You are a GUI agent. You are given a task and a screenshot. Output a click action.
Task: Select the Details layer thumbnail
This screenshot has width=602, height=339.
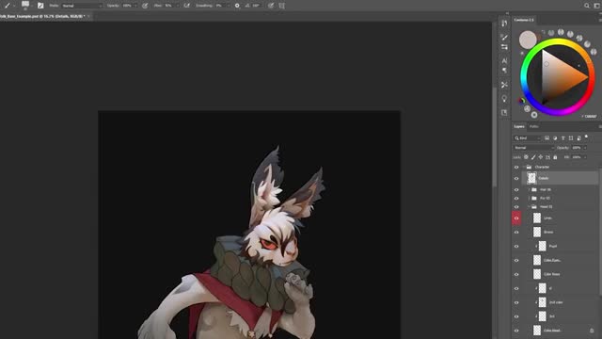[531, 178]
